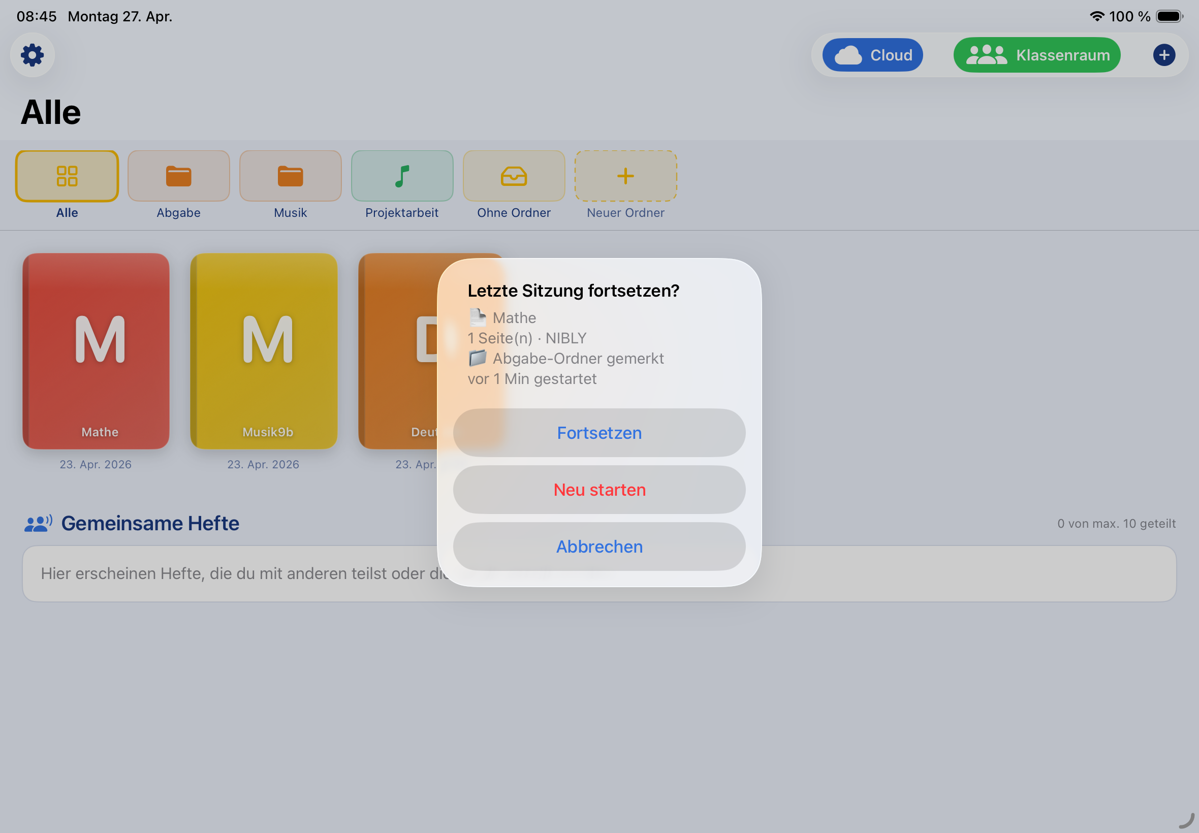Dismiss the dialog with Abbrechen

click(x=598, y=547)
